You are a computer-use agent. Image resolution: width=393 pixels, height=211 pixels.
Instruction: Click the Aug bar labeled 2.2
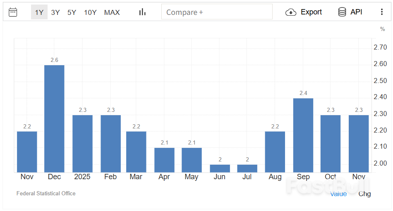coord(275,152)
